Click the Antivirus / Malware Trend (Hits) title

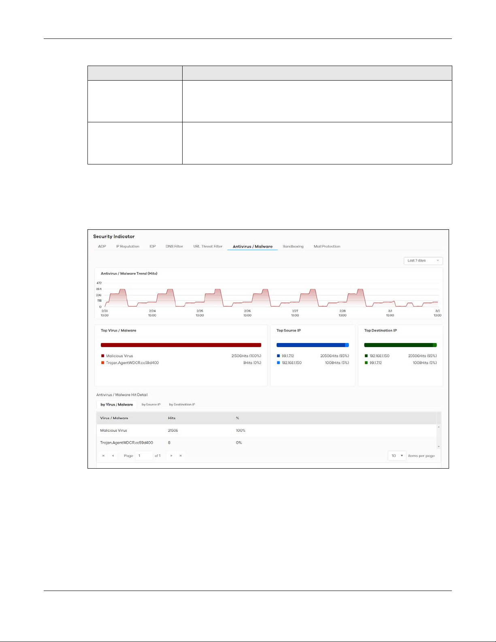(x=129, y=273)
